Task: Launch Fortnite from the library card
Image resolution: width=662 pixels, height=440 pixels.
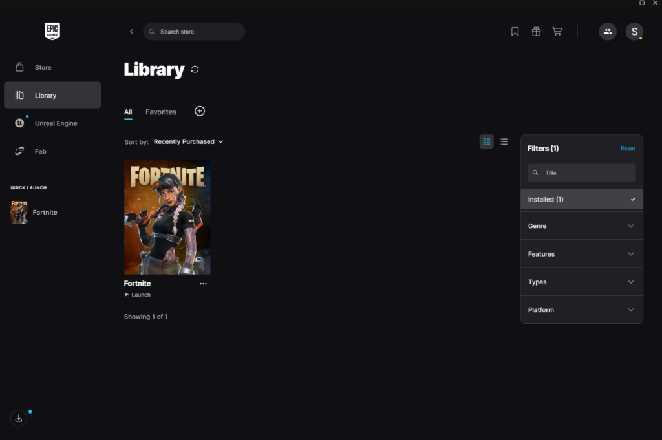Action: point(137,295)
